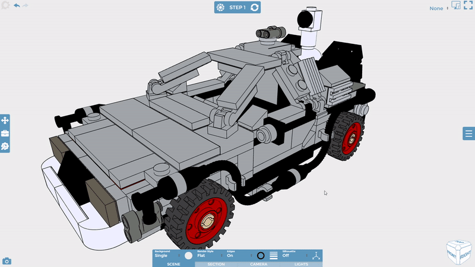The width and height of the screenshot is (475, 267).
Task: Click the edge line thickness icon
Action: coord(274,256)
